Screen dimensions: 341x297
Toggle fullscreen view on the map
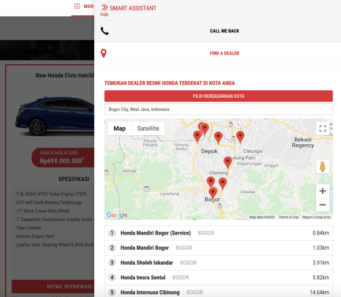[322, 128]
